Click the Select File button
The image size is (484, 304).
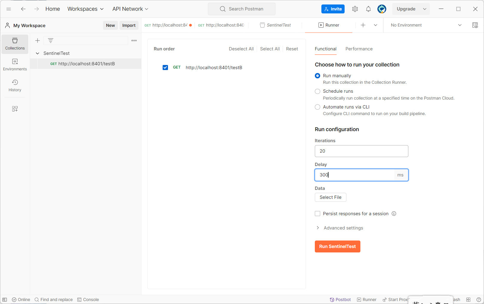(x=331, y=197)
